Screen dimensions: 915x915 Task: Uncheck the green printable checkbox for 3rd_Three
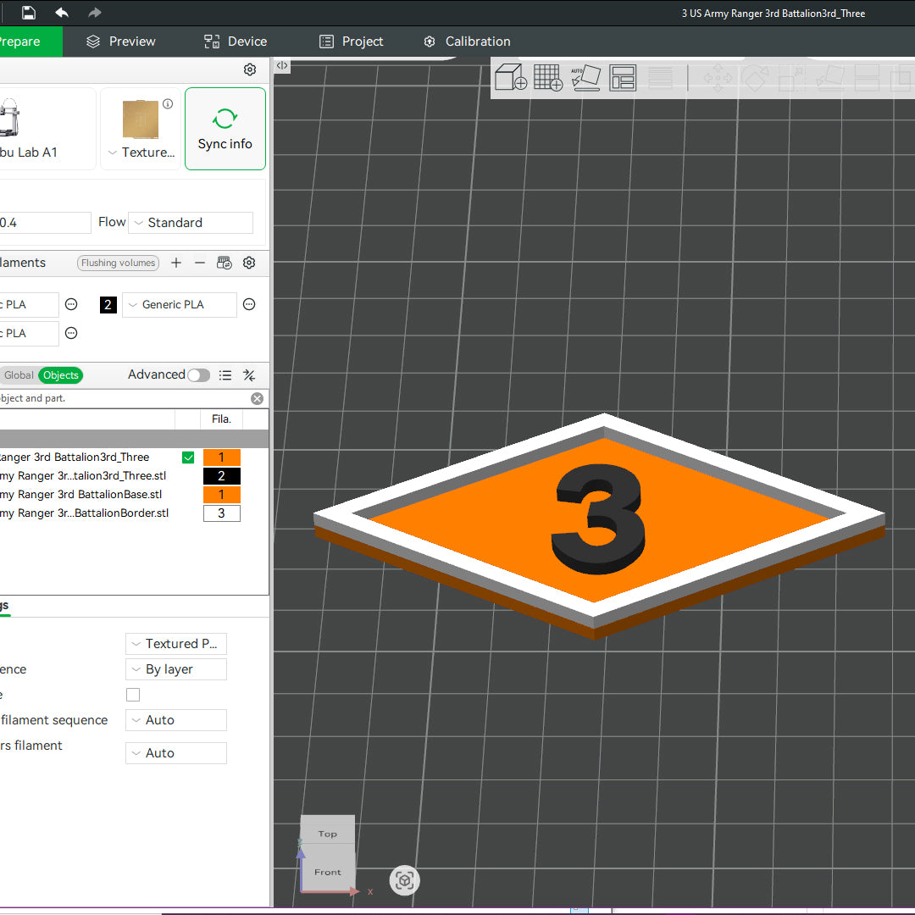(188, 457)
